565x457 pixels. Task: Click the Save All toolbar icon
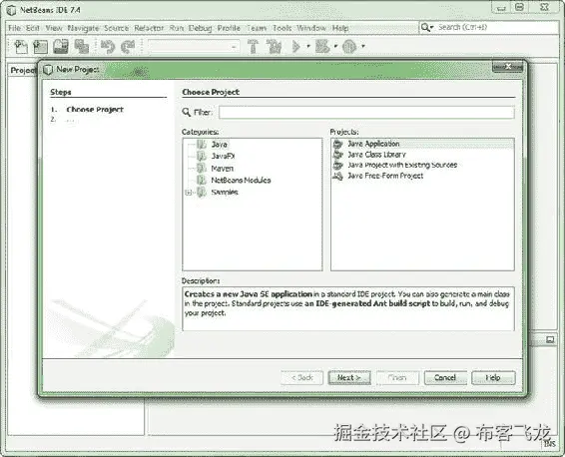pos(82,47)
